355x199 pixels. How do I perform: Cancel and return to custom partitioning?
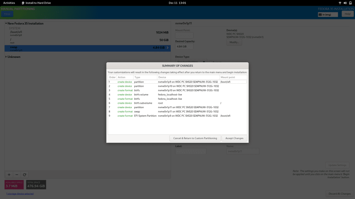coord(195,138)
